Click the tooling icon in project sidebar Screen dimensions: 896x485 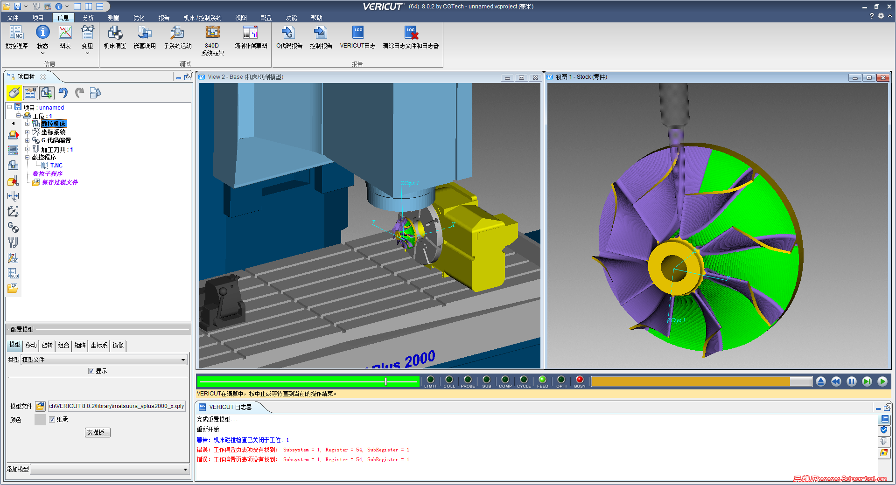coord(13,242)
